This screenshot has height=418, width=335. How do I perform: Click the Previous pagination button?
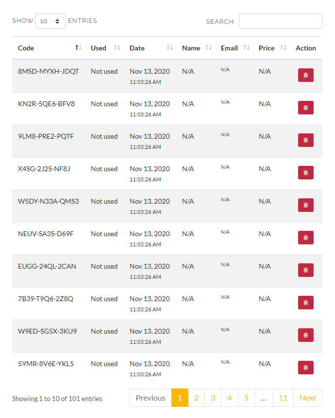151,398
